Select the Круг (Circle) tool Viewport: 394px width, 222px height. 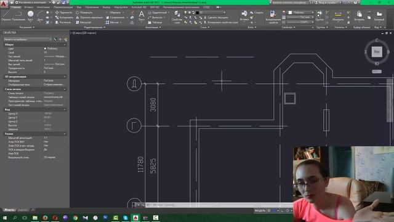click(30, 15)
